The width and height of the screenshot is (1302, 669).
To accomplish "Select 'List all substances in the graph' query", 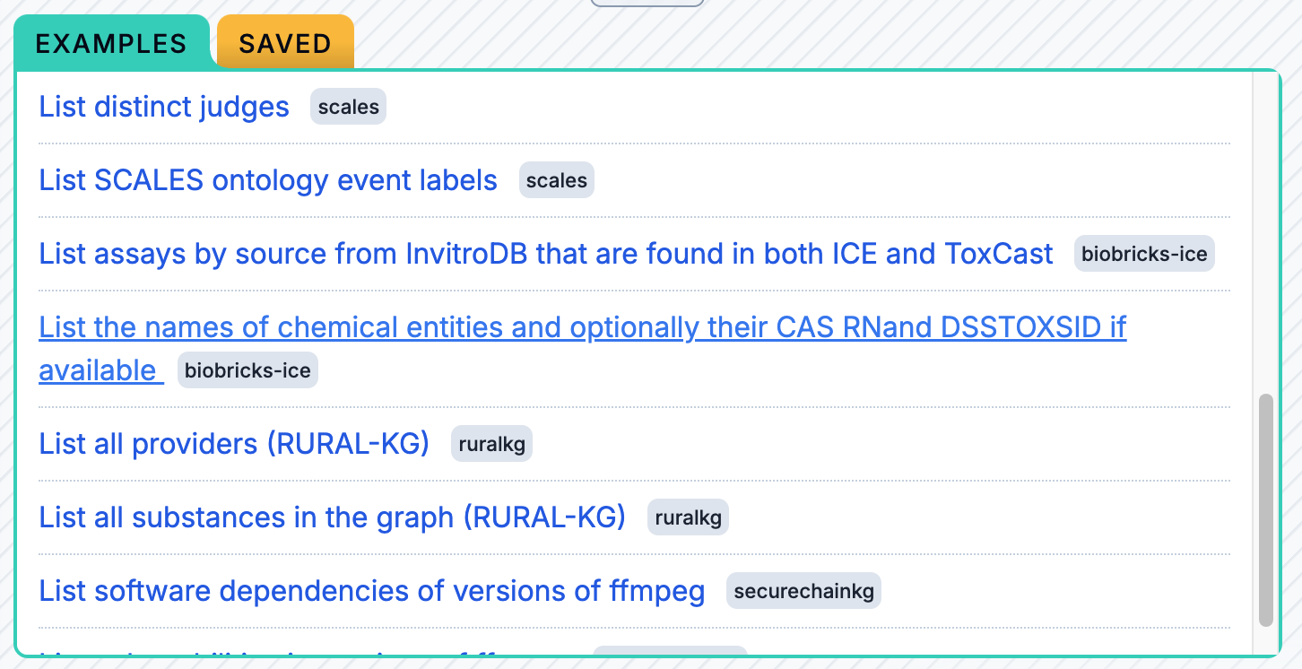I will tap(332, 517).
